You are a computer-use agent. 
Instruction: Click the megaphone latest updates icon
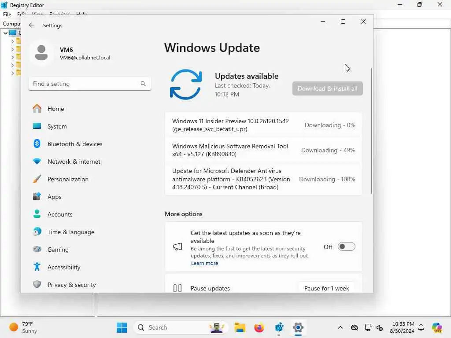(177, 246)
